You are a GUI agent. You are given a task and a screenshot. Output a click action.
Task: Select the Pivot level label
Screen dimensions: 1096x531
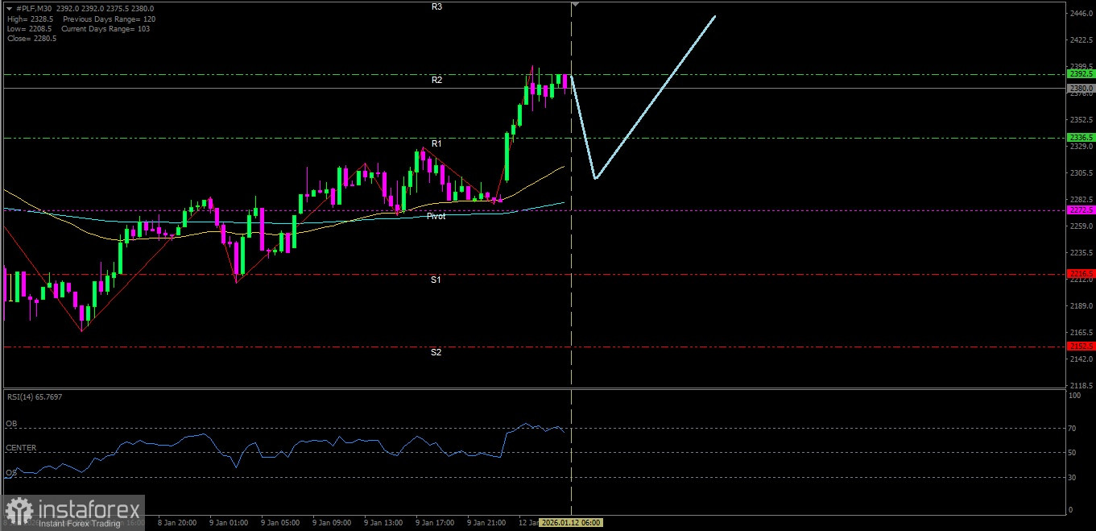click(x=436, y=216)
